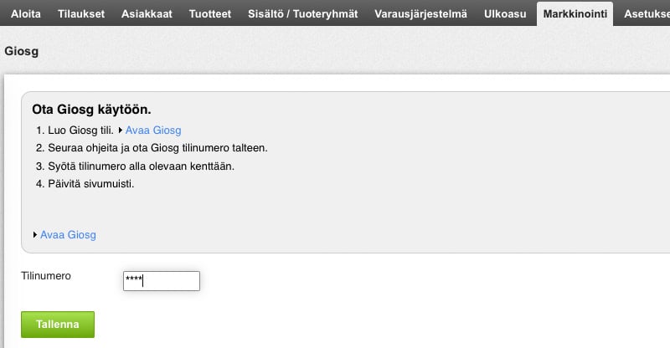Open the Asetukset tab

click(647, 13)
